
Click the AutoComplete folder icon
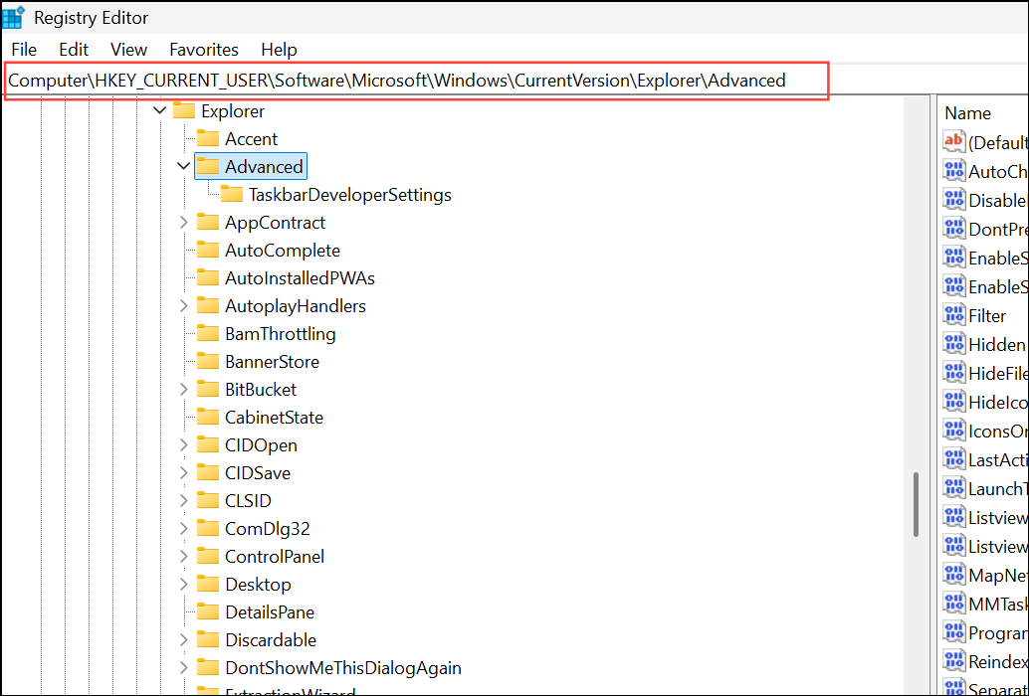(x=208, y=251)
